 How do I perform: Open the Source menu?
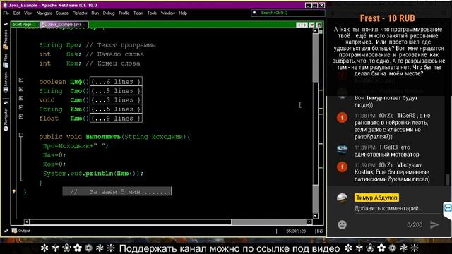tap(62, 13)
